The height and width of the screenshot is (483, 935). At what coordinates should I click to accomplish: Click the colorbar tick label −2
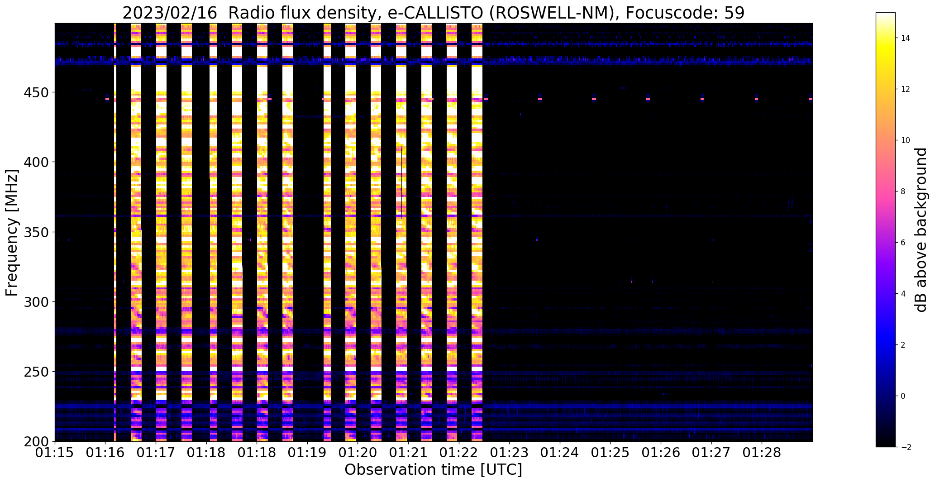pos(906,447)
